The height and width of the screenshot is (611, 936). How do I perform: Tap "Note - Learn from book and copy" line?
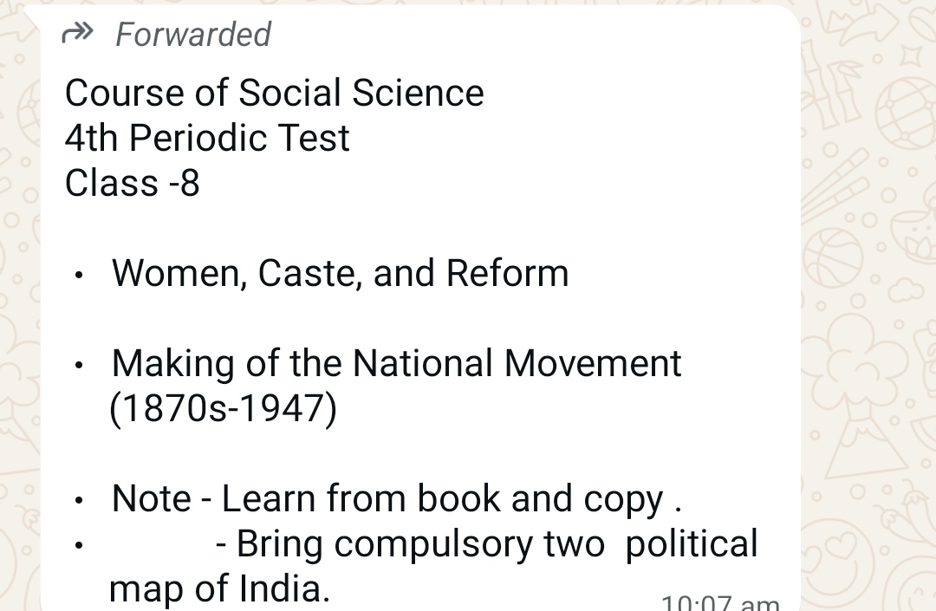[396, 498]
